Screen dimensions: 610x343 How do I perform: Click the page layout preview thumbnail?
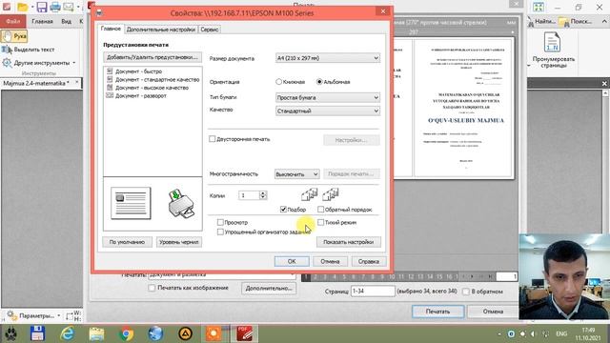131,203
